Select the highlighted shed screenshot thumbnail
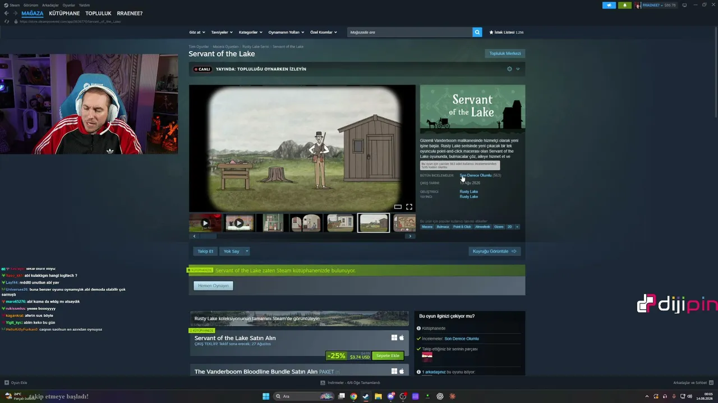The image size is (718, 403). [x=374, y=223]
